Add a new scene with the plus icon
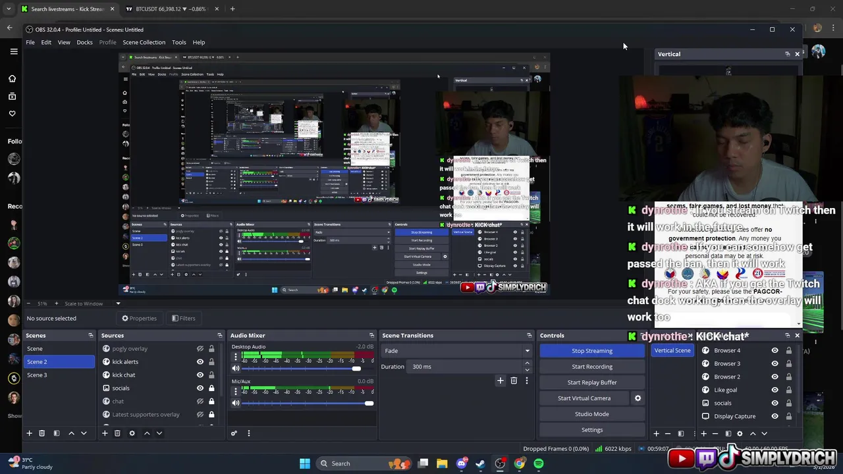 29,433
